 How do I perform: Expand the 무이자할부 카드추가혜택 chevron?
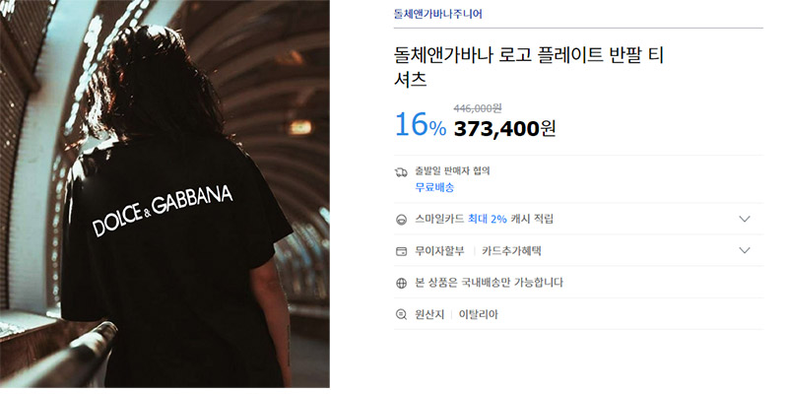point(745,250)
